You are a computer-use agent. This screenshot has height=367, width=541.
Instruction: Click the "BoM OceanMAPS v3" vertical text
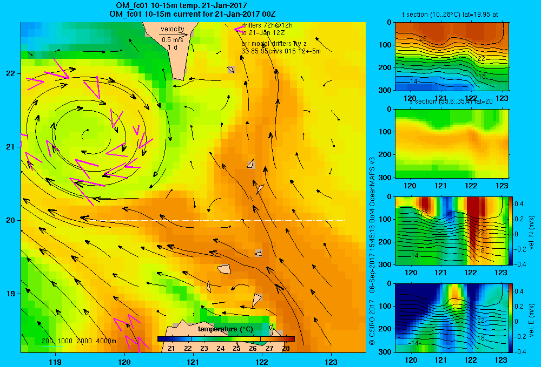pos(372,186)
